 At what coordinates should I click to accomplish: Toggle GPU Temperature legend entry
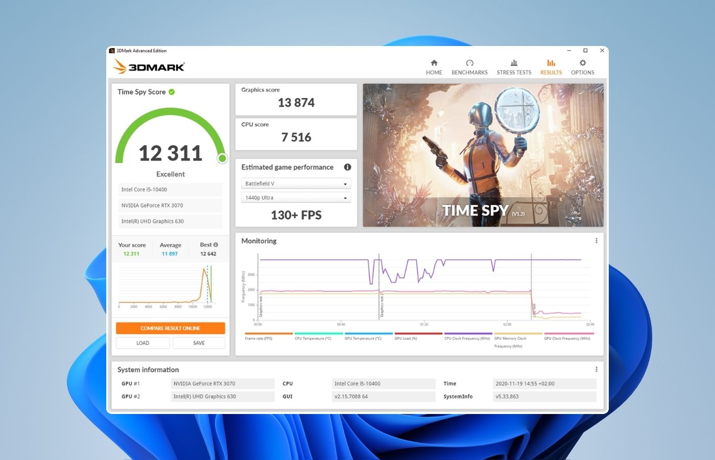click(368, 336)
